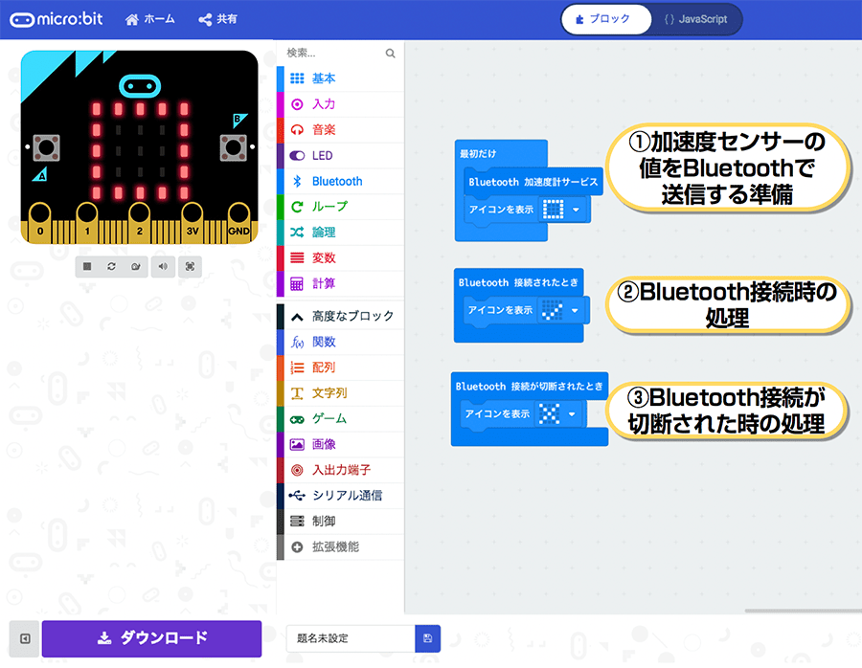Open the ループ block category

(x=340, y=207)
